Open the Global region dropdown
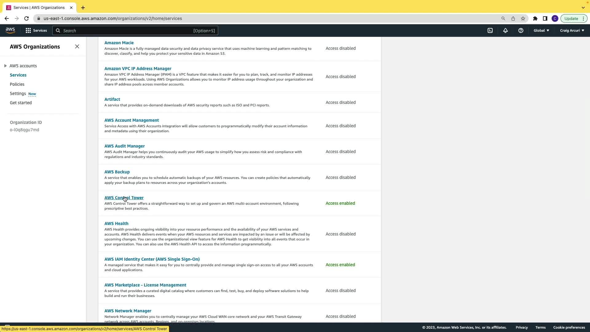The image size is (590, 332). pyautogui.click(x=541, y=30)
